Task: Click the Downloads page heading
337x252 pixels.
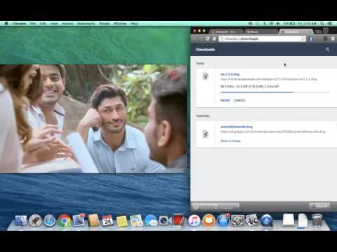Action: [205, 50]
